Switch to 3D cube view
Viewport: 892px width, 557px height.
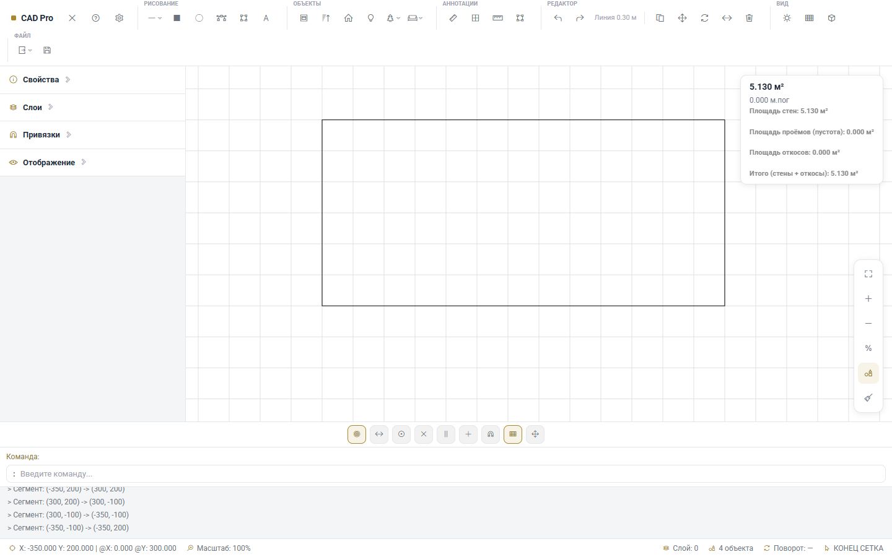tap(831, 18)
